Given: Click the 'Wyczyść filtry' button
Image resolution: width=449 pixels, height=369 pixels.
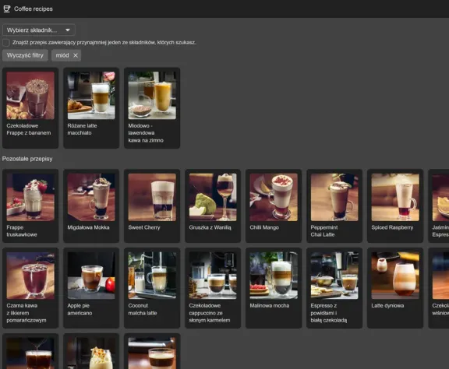Looking at the screenshot, I should pyautogui.click(x=25, y=55).
